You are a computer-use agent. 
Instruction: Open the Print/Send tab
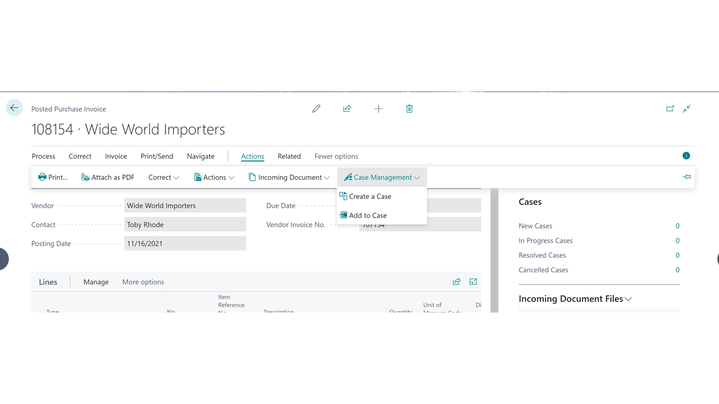(157, 157)
